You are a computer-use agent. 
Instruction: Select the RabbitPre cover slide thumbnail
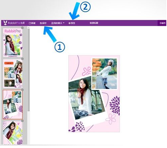coord(13,42)
